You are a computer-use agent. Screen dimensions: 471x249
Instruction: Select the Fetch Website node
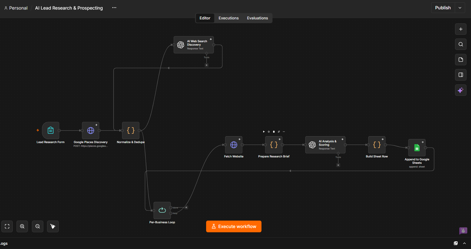tap(234, 145)
